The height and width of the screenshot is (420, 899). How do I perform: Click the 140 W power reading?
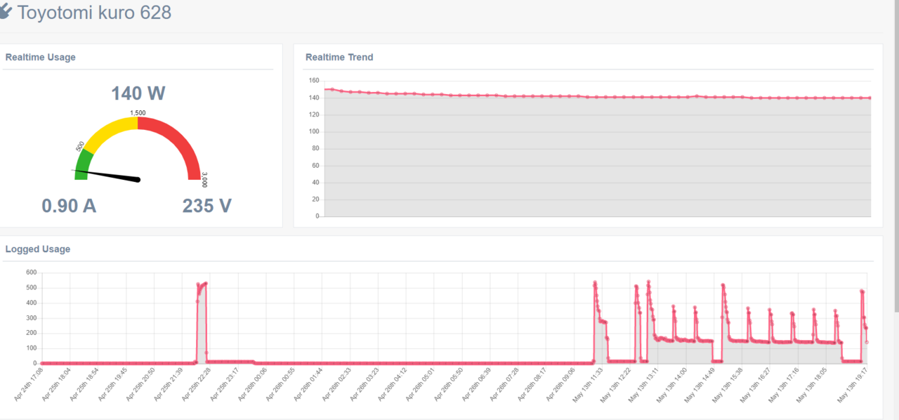138,93
